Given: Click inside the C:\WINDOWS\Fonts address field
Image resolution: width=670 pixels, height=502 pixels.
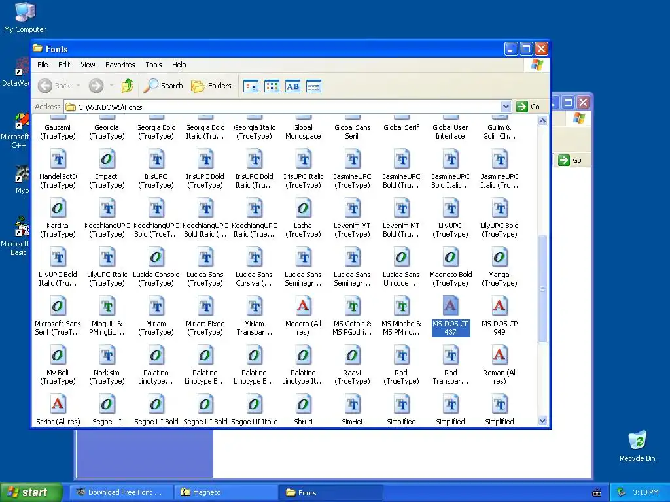Looking at the screenshot, I should 283,107.
